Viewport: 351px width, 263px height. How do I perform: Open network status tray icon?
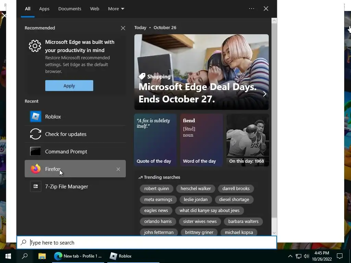[x=299, y=256]
